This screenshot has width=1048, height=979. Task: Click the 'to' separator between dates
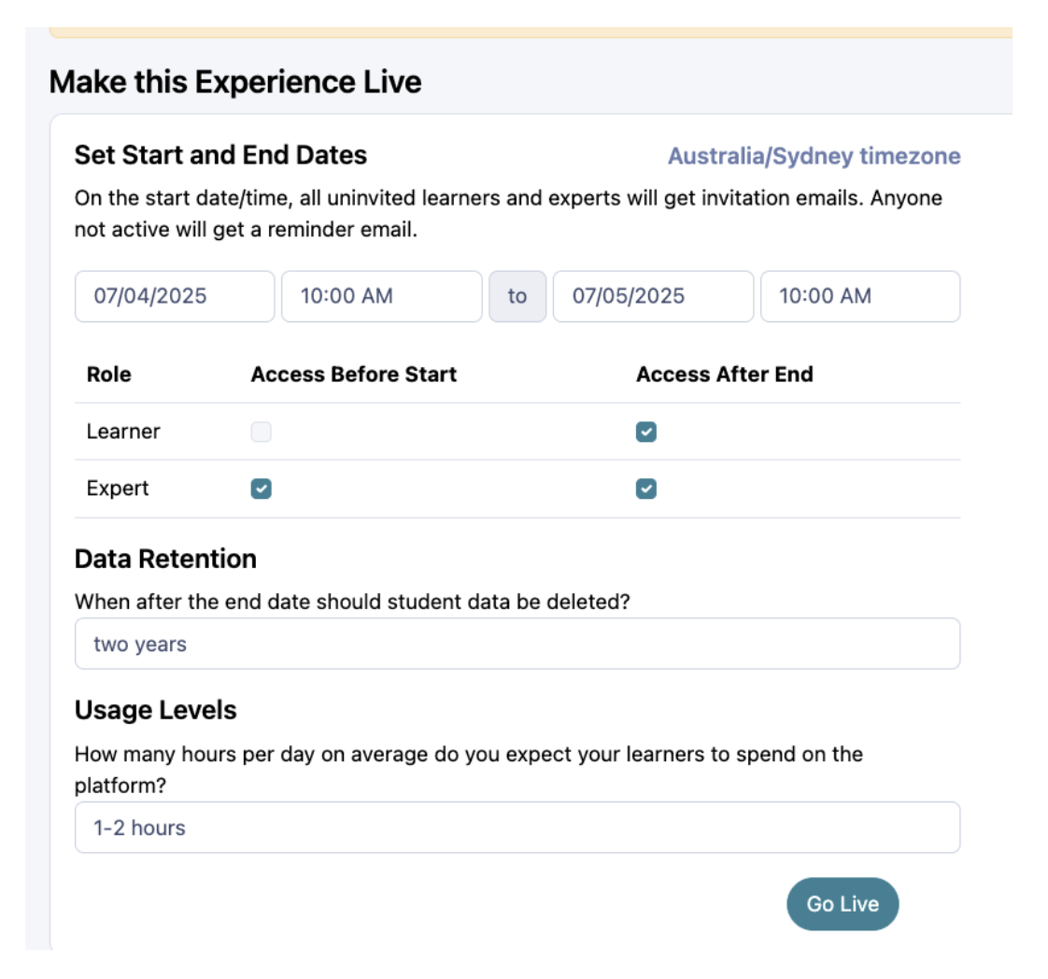(517, 296)
